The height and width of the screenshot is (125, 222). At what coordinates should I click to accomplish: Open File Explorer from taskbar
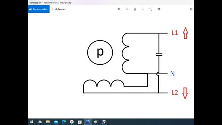pyautogui.click(x=48, y=122)
